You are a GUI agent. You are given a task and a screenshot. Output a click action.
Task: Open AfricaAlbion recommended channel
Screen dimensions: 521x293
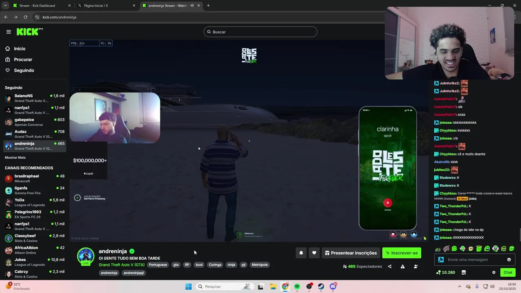click(x=35, y=250)
